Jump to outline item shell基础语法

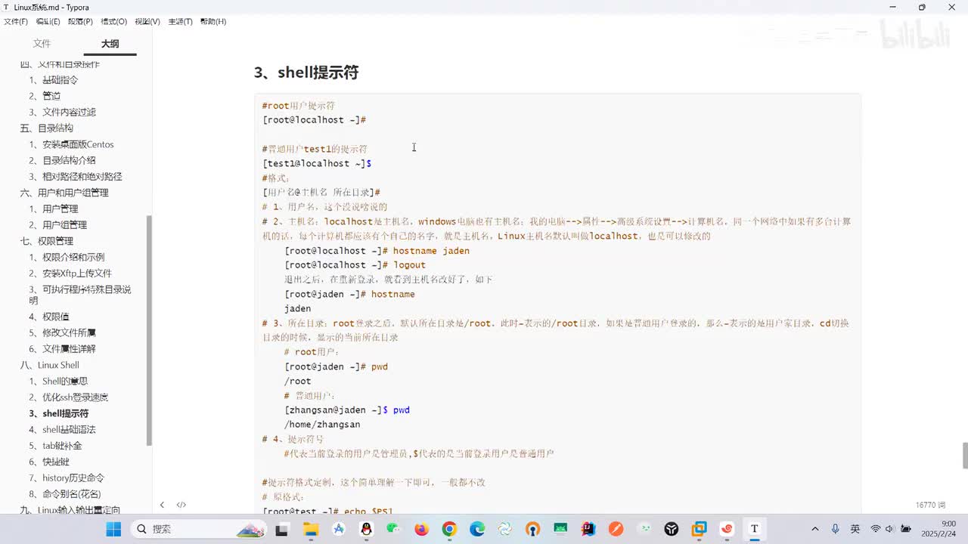pos(63,430)
